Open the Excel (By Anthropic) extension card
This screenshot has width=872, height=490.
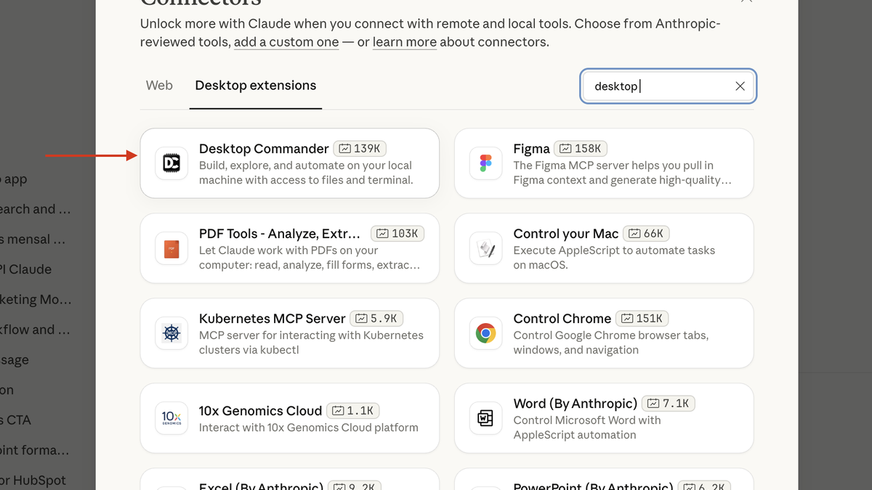tap(290, 479)
